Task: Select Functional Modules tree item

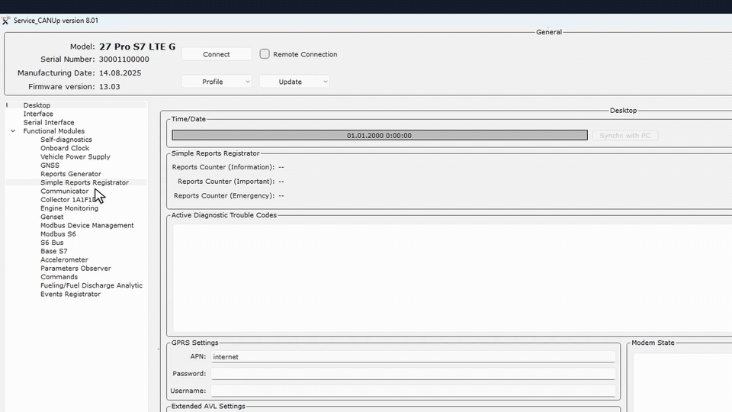Action: (x=53, y=130)
